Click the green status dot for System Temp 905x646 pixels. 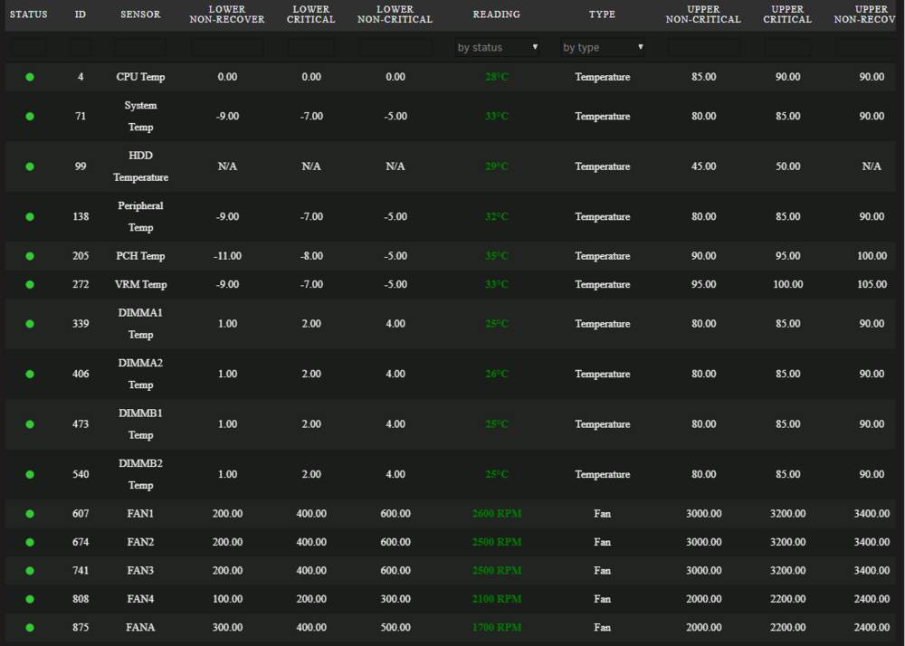(x=30, y=116)
